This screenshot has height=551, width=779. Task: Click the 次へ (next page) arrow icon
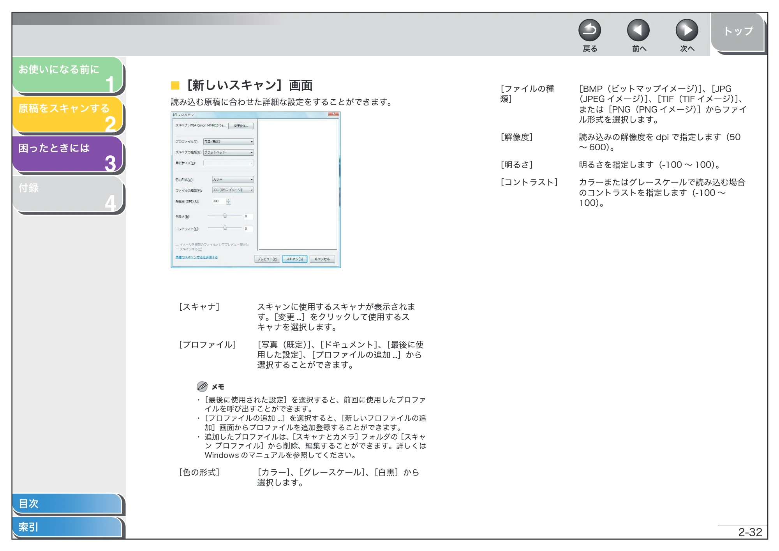coord(686,30)
